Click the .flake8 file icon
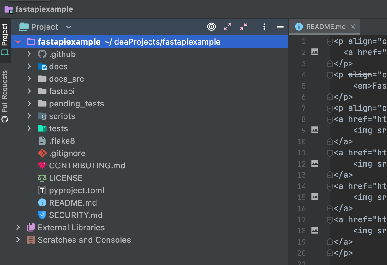The height and width of the screenshot is (265, 387). point(42,141)
